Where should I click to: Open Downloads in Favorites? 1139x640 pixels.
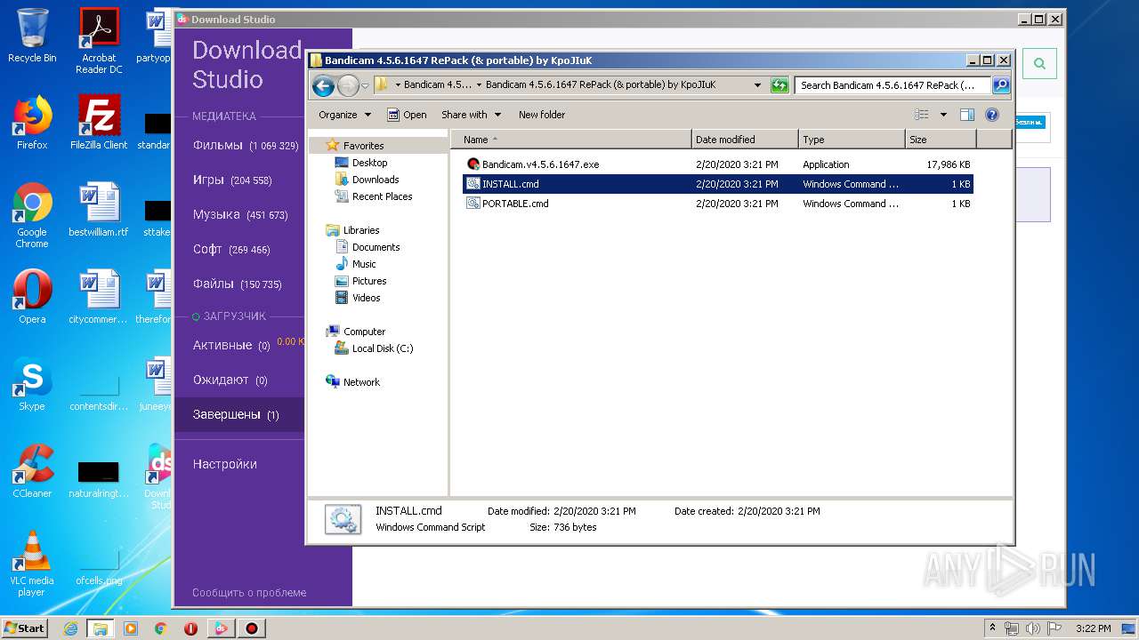click(x=376, y=180)
